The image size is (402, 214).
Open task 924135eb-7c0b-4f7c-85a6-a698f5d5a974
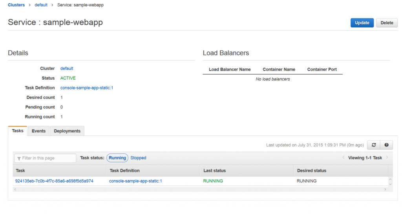pos(54,181)
